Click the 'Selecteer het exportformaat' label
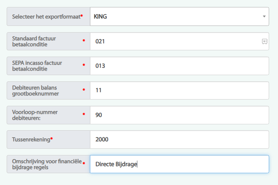Image resolution: width=278 pixels, height=185 pixels. click(x=46, y=17)
